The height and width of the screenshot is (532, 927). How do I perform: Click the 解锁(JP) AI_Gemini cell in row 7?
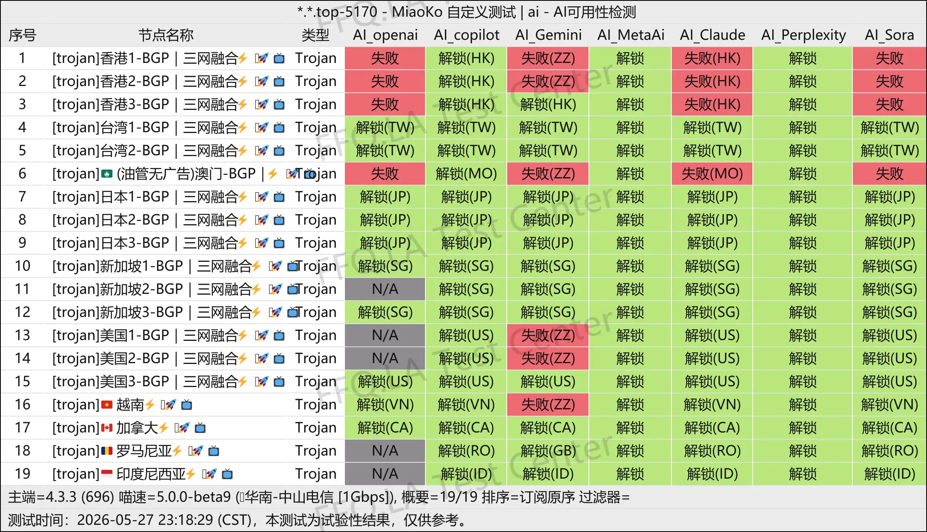[548, 197]
